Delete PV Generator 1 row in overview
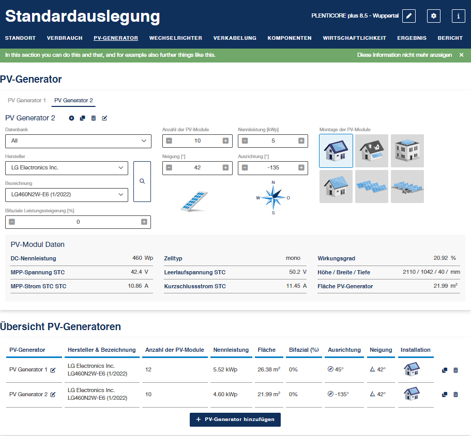Viewport: 471px width, 436px height. click(455, 370)
